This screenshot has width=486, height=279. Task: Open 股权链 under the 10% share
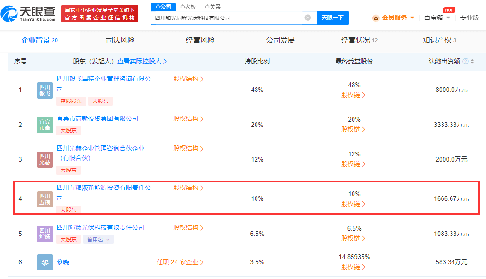(x=353, y=204)
